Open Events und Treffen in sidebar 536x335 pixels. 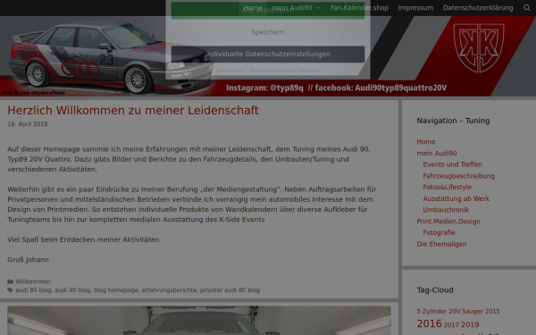[x=452, y=164]
